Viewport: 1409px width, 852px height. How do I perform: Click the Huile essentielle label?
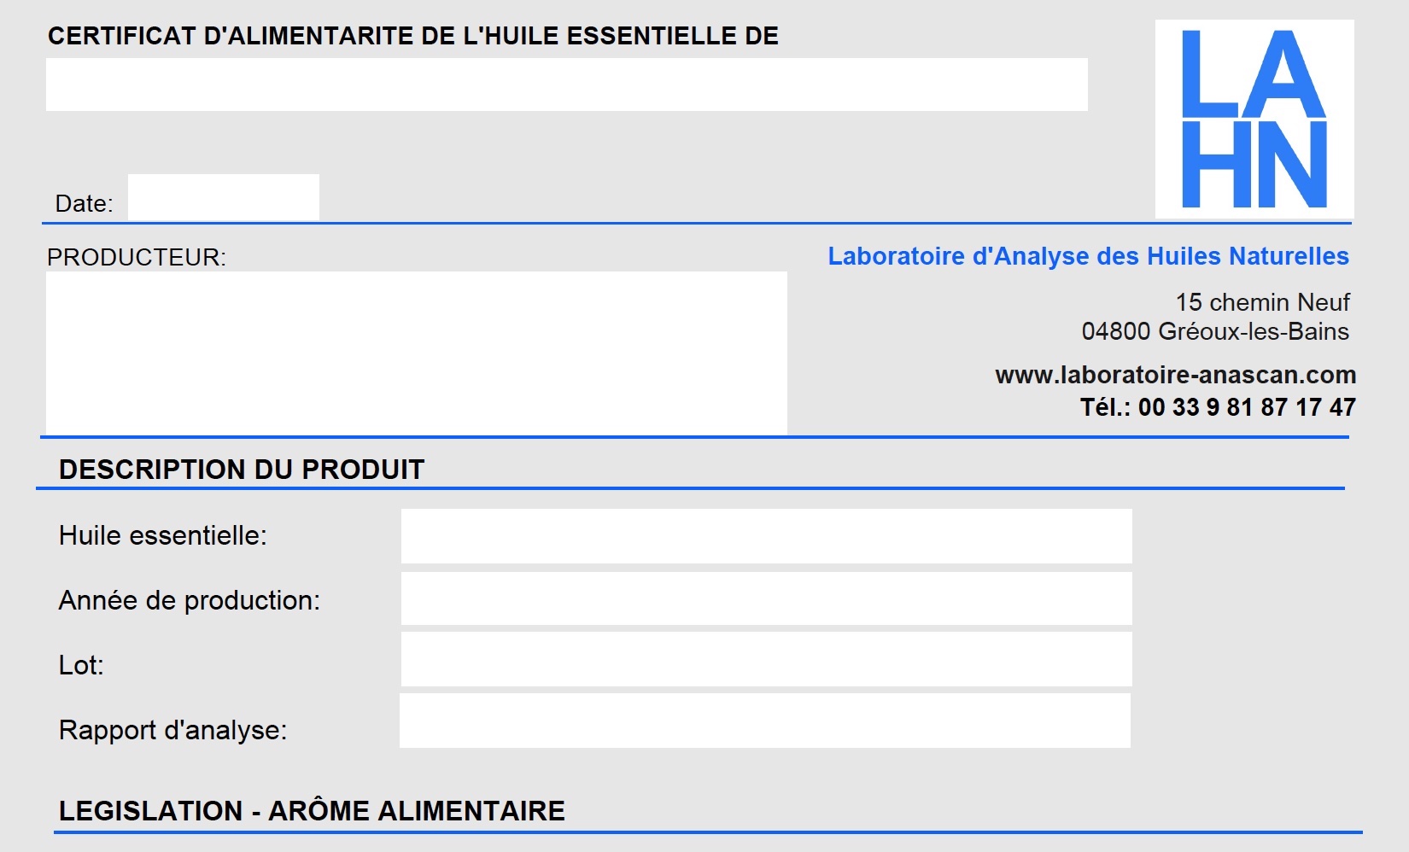[x=163, y=535]
